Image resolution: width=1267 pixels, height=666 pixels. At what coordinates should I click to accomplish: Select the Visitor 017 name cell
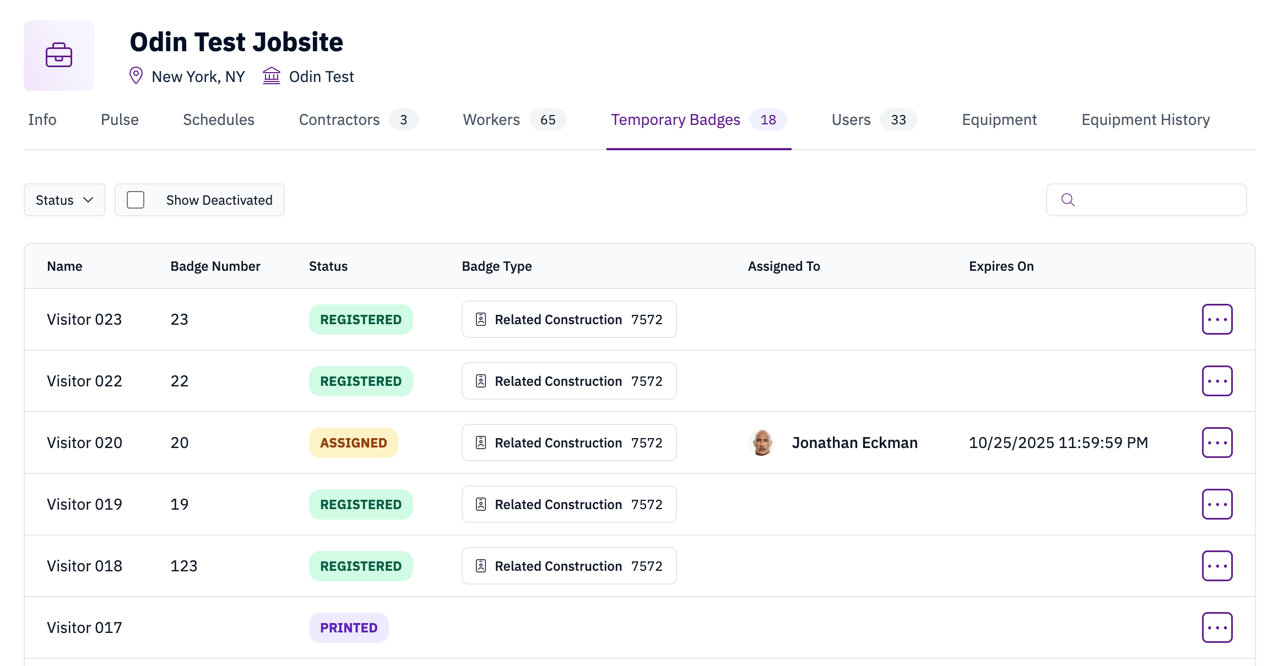(84, 627)
